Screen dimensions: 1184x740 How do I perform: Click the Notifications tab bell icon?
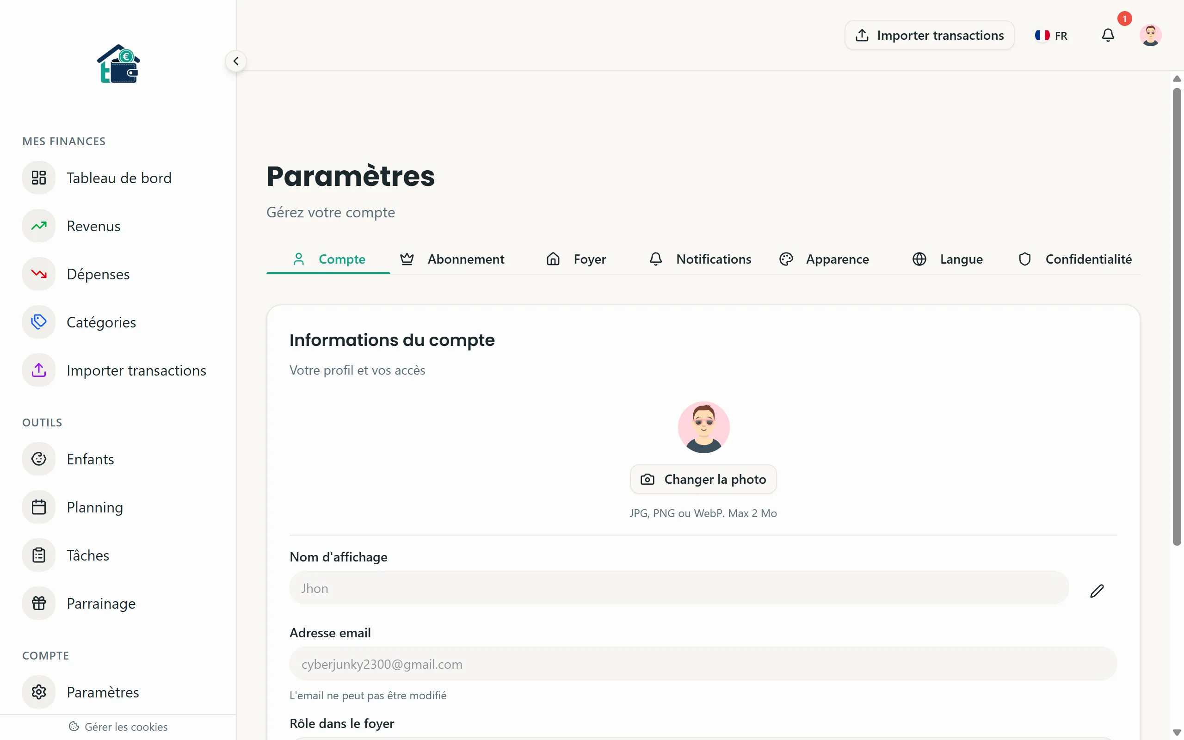[656, 259]
